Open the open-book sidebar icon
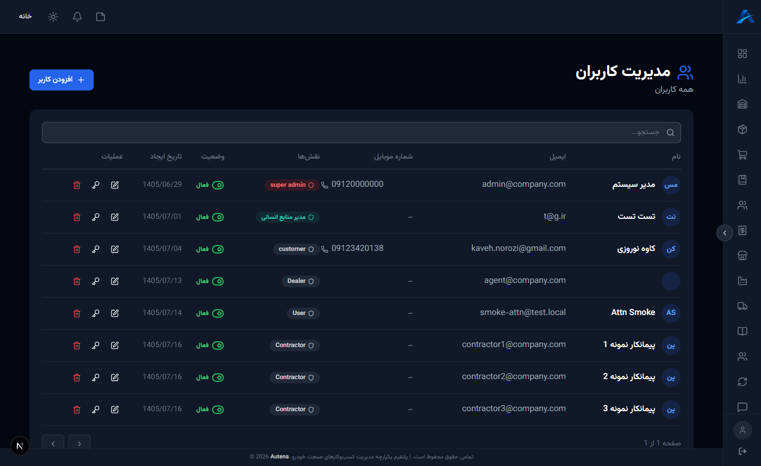The width and height of the screenshot is (761, 466). pyautogui.click(x=742, y=331)
